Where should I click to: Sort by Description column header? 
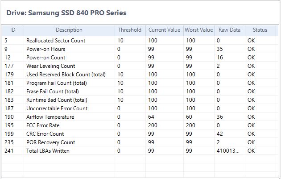(69, 30)
